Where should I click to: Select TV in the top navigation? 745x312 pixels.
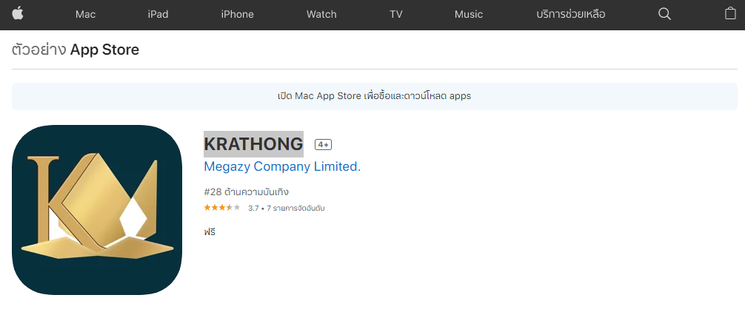tap(395, 14)
